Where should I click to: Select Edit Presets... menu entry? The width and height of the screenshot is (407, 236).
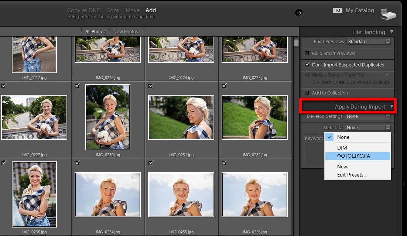click(358, 175)
